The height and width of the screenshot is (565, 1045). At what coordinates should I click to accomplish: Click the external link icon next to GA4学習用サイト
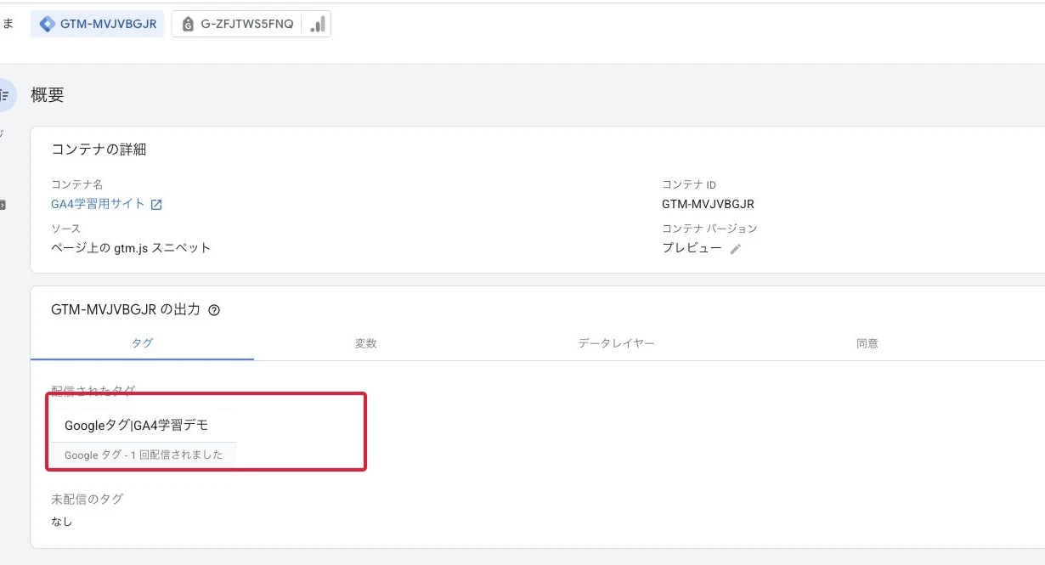(x=156, y=205)
